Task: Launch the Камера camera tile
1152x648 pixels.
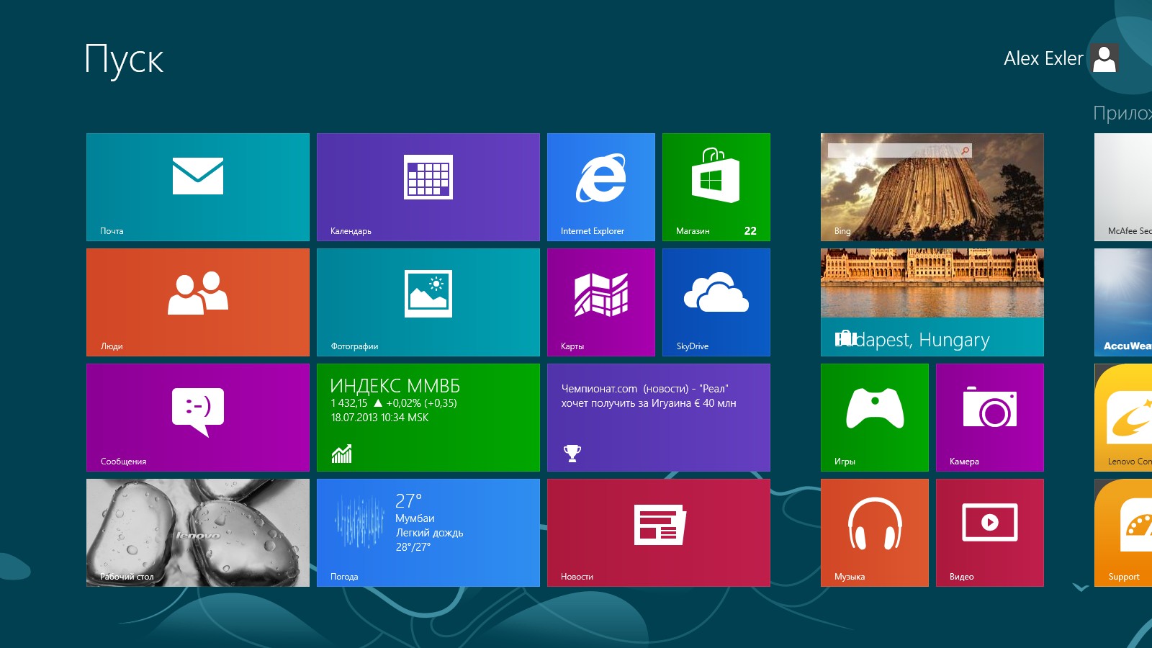Action: click(990, 418)
